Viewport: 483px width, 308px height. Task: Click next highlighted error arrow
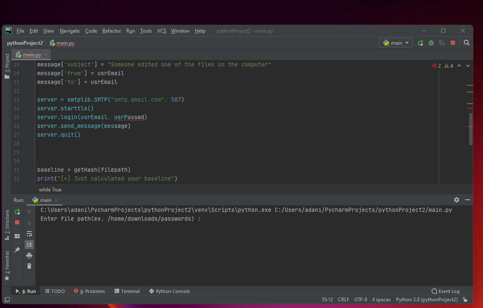pos(467,66)
